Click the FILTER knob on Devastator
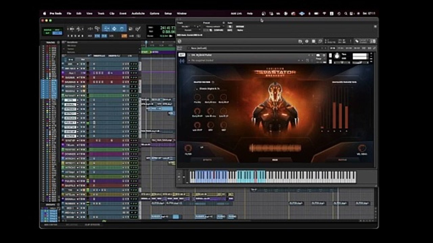 [188, 147]
